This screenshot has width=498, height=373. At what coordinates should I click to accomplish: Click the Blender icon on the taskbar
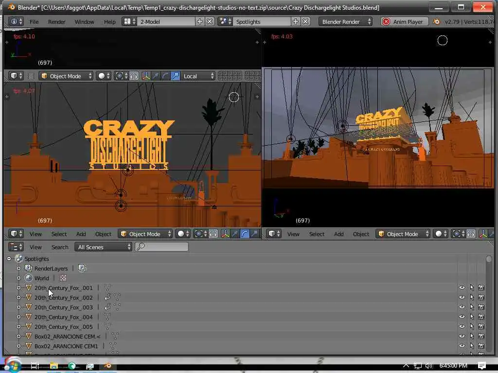pyautogui.click(x=107, y=366)
